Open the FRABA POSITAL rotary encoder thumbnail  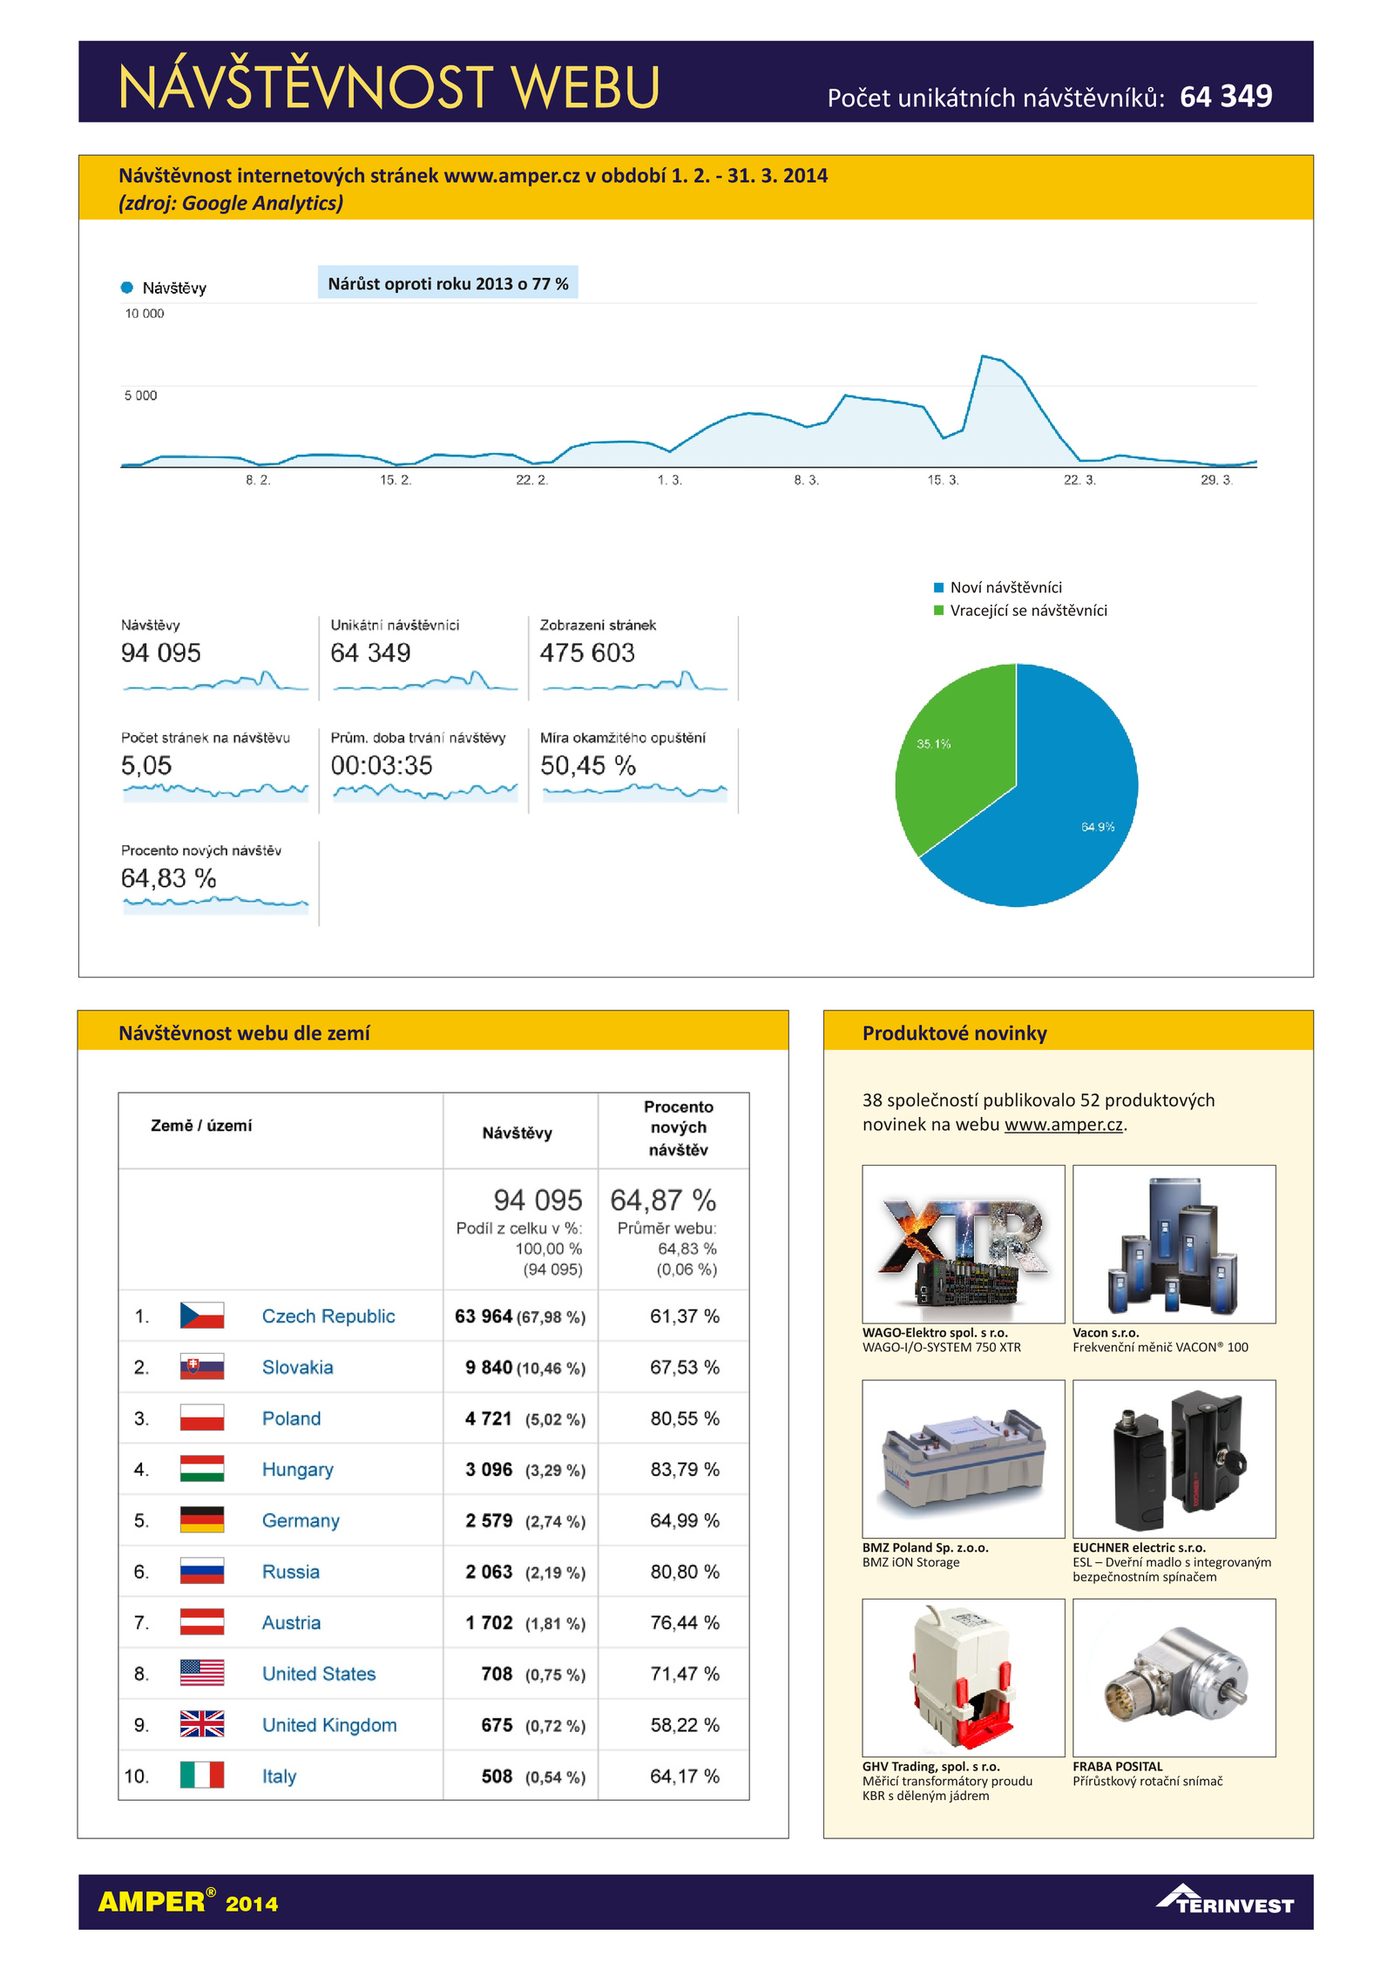tap(1174, 1677)
